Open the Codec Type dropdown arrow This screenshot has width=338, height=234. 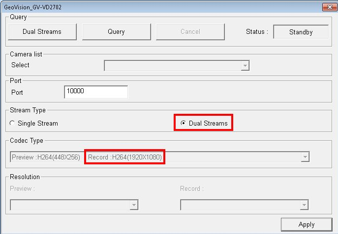(305, 157)
